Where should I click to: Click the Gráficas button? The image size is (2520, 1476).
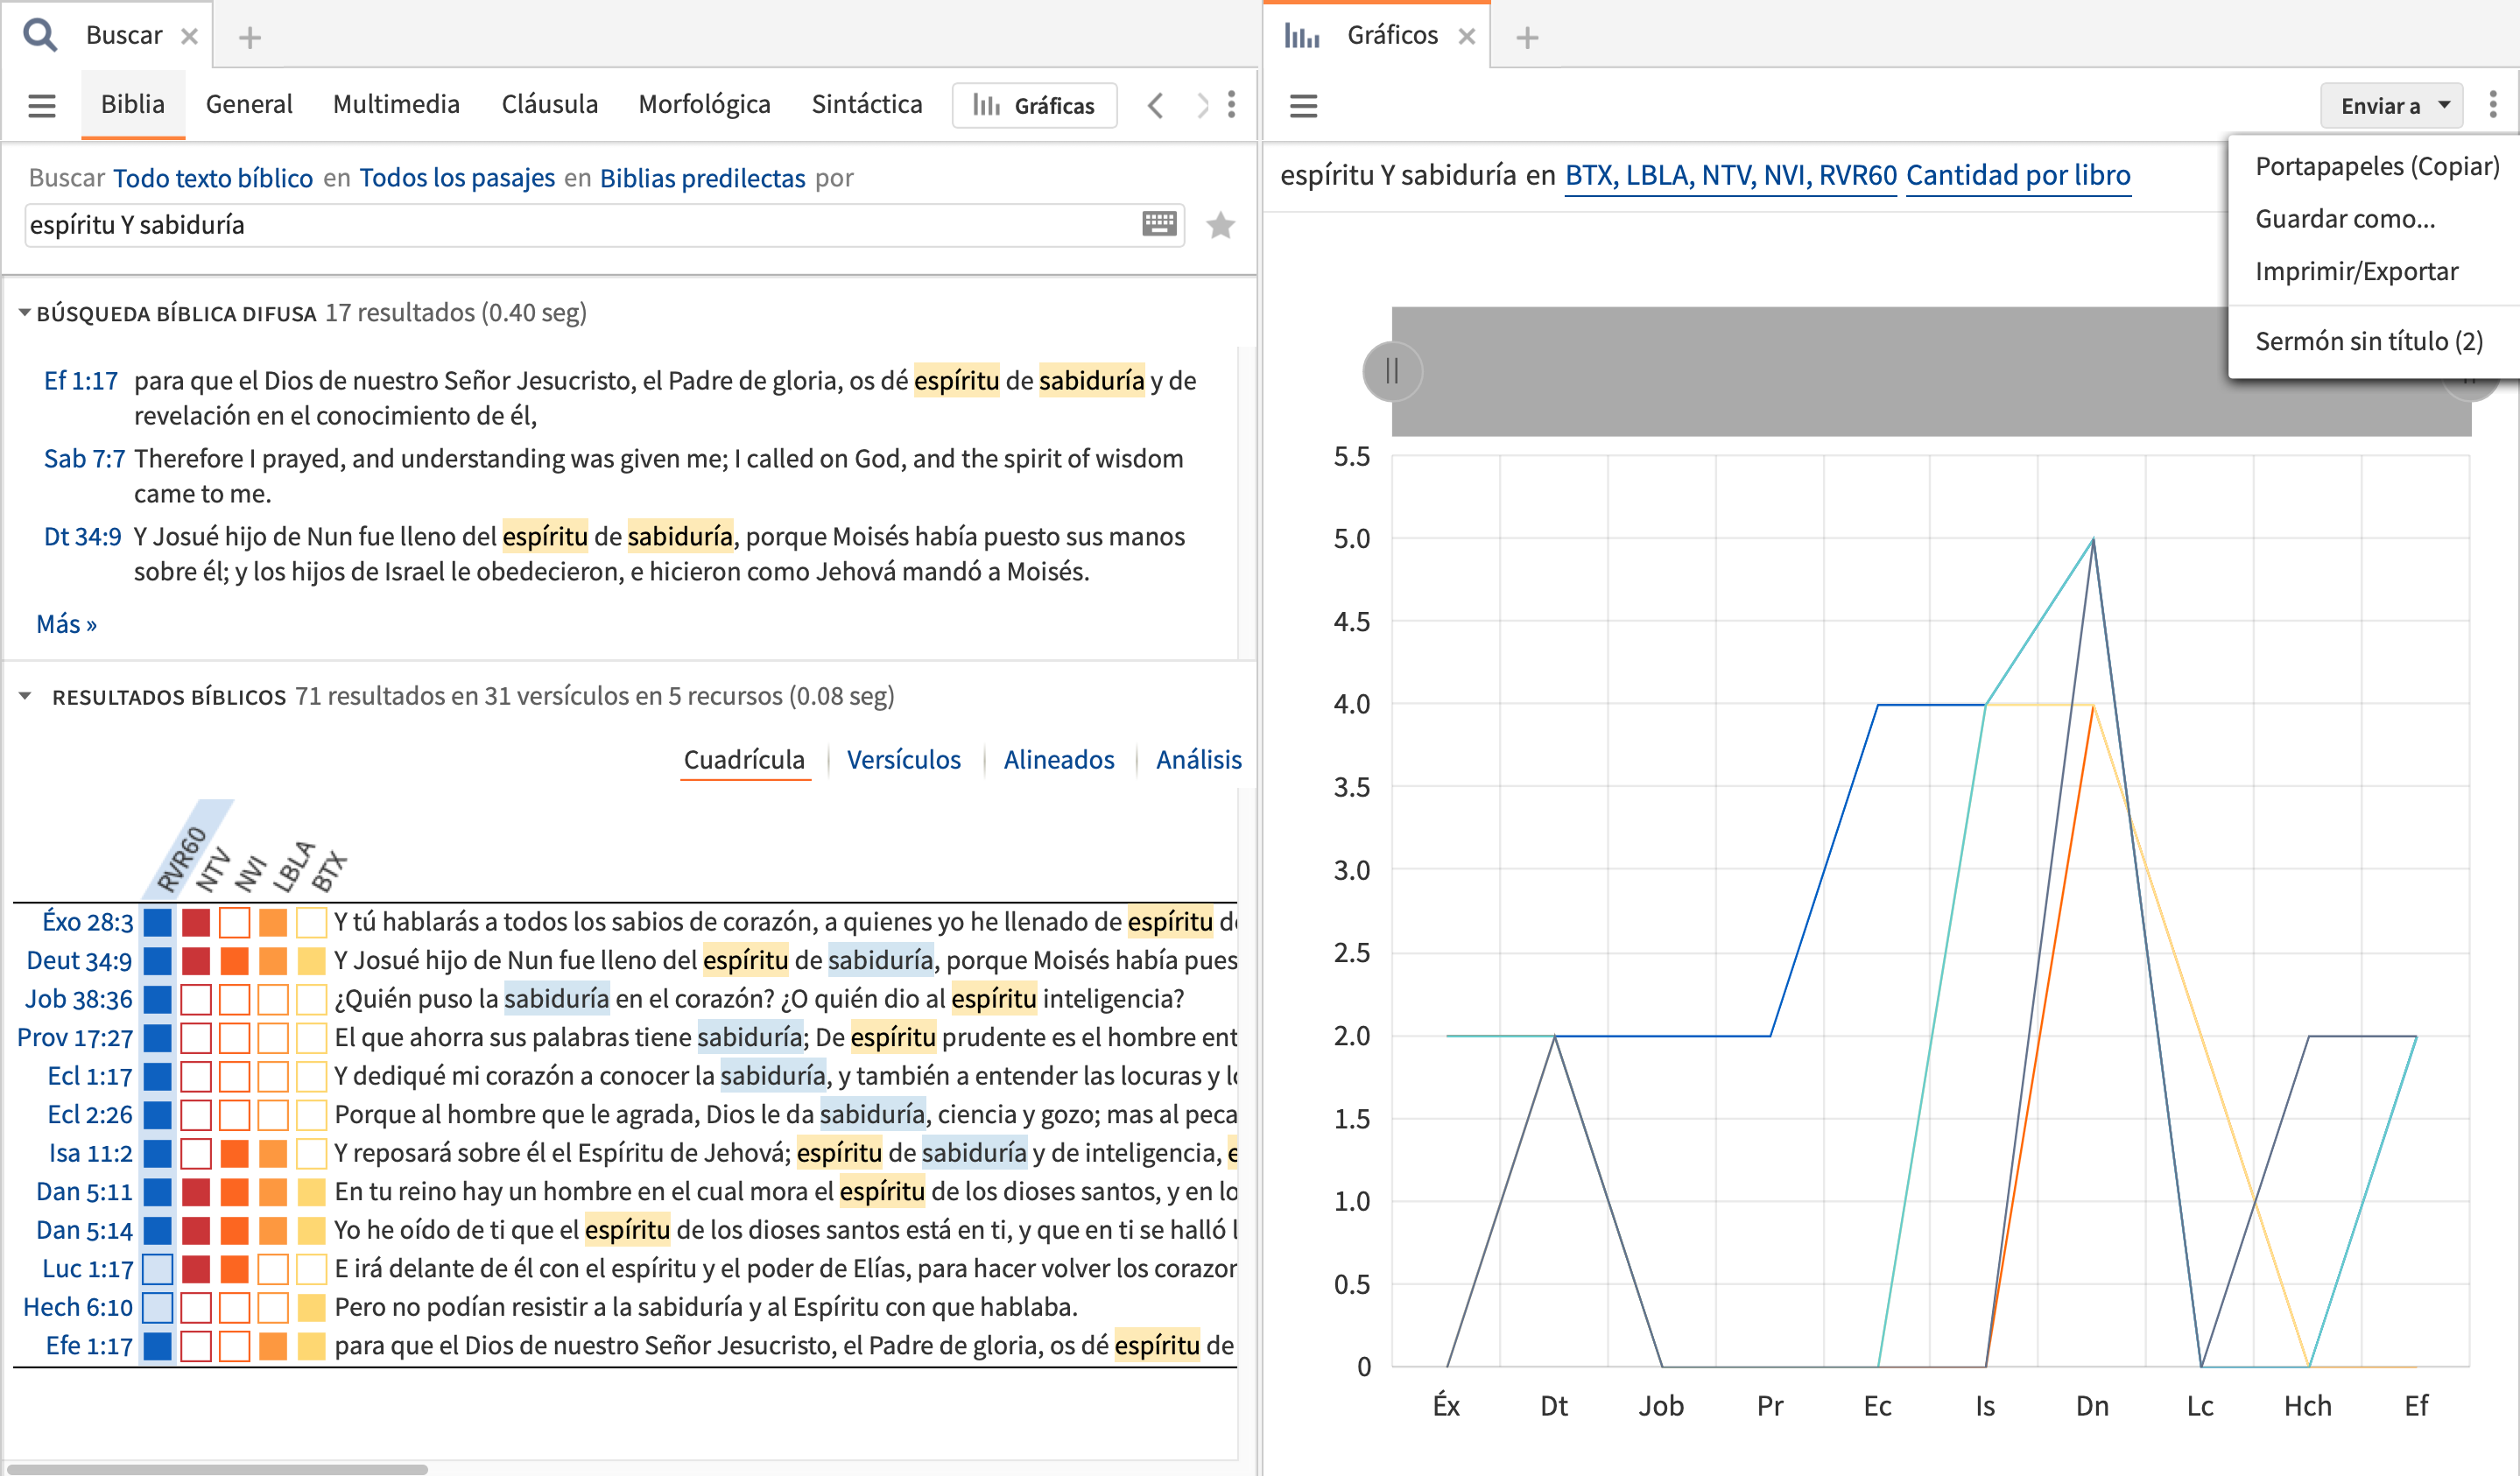1034,105
